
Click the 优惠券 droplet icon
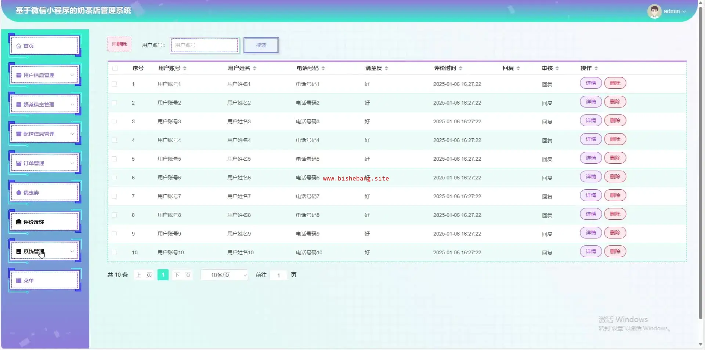[x=19, y=193]
